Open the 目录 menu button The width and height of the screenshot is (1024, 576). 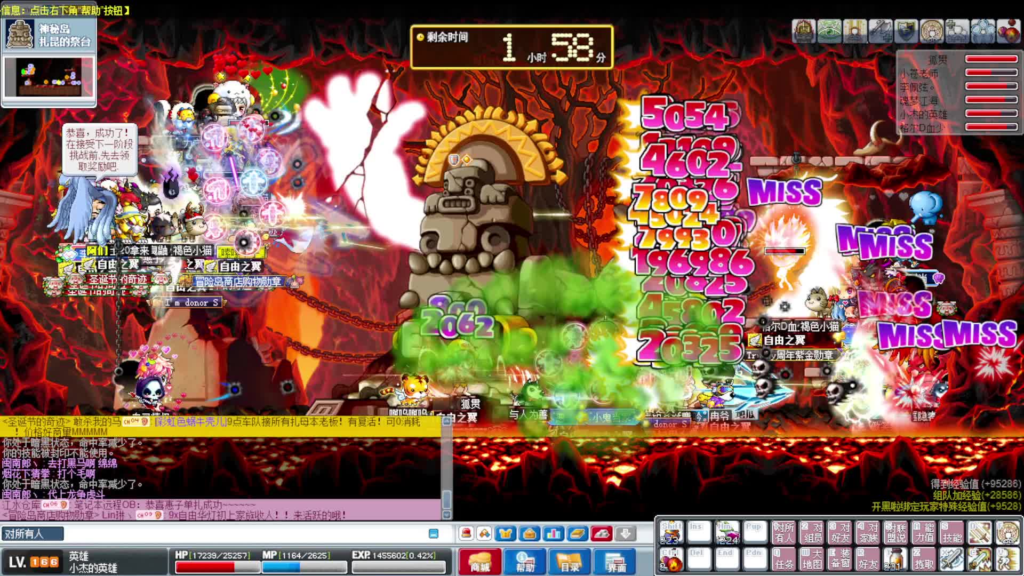[570, 561]
